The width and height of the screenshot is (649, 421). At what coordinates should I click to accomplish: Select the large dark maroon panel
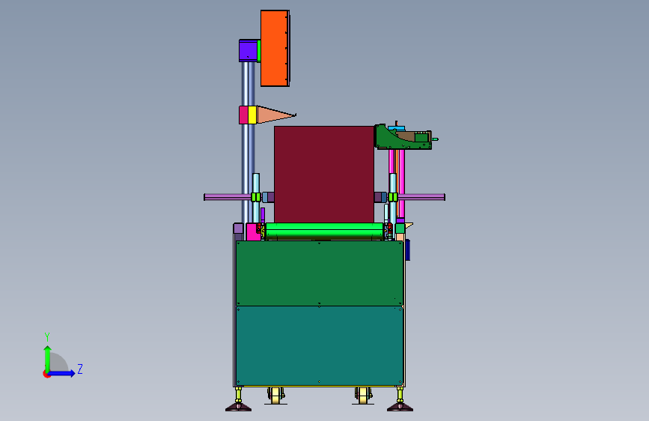pyautogui.click(x=324, y=175)
